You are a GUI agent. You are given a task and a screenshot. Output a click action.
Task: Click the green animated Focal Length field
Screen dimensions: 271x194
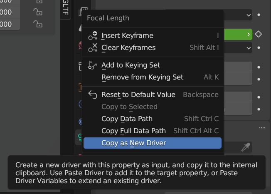click(238, 34)
